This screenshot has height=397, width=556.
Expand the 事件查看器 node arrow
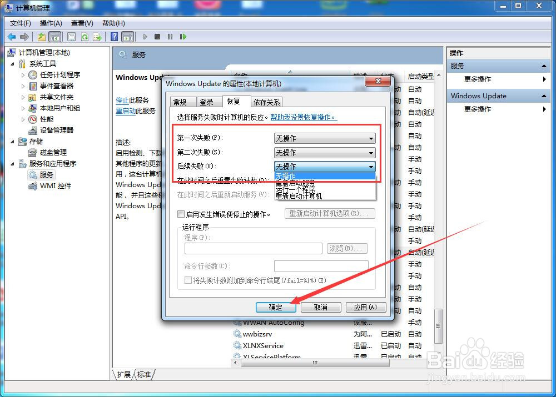tap(23, 86)
